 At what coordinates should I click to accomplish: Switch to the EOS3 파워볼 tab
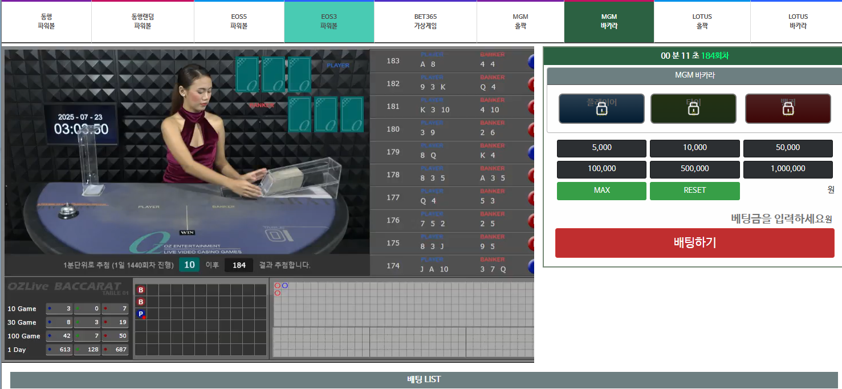pos(329,22)
